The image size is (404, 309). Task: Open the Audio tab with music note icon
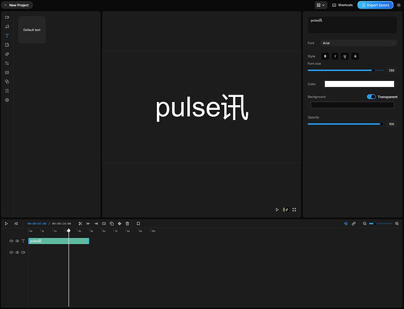point(7,27)
